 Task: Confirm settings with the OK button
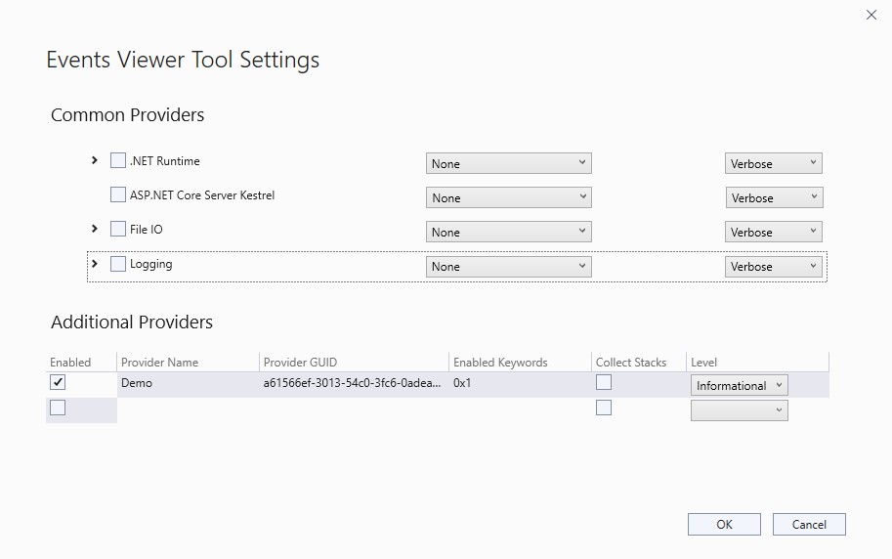724,524
